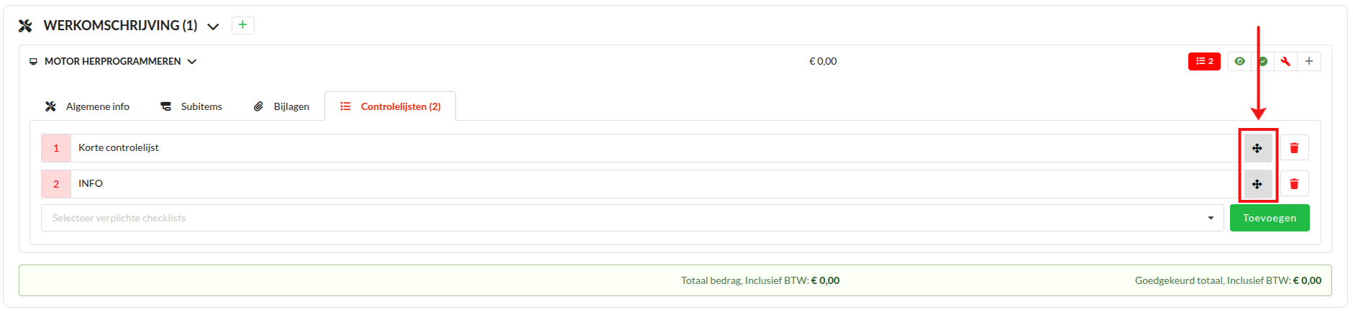Collapse the Werkomschrijving section chevron
This screenshot has width=1353, height=312.
213,27
